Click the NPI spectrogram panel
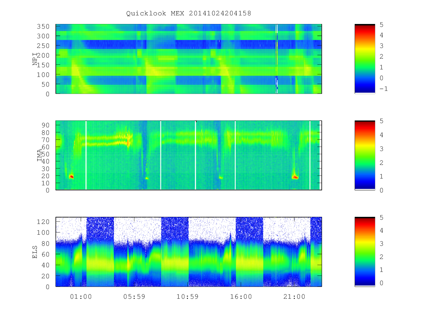429x322 pixels. click(189, 59)
